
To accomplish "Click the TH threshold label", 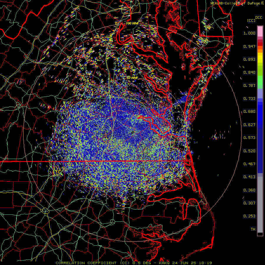I will [253, 229].
